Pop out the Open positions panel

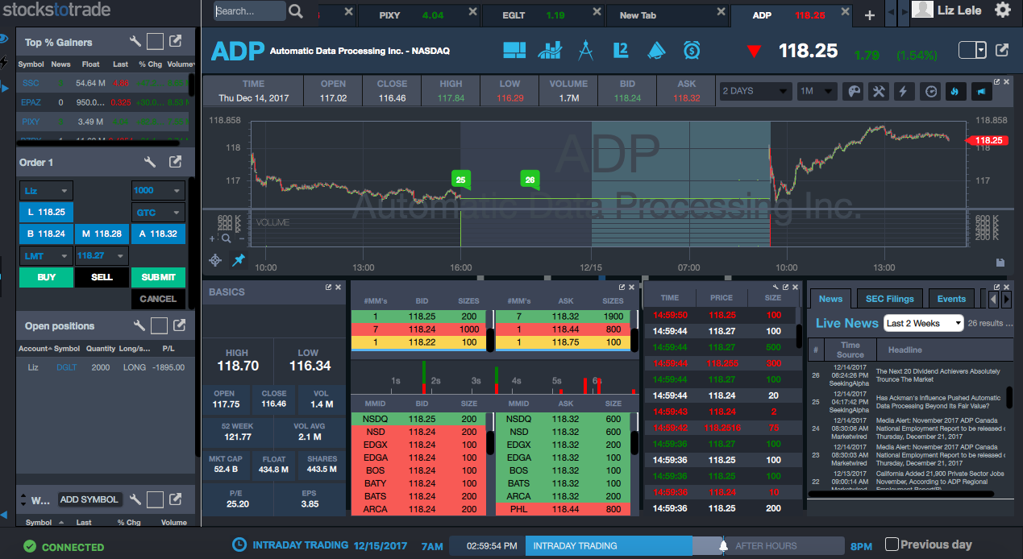179,325
